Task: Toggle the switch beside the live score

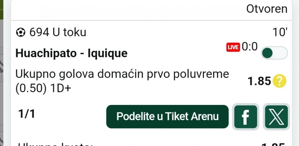Action: point(274,53)
